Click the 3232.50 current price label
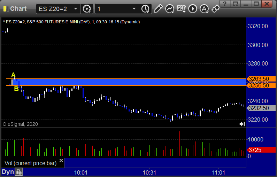The width and height of the screenshot is (277, 177). pyautogui.click(x=261, y=108)
